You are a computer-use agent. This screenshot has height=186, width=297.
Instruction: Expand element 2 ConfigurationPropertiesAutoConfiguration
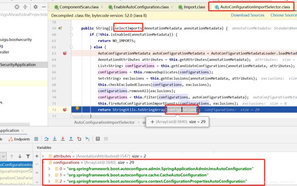click(49, 181)
